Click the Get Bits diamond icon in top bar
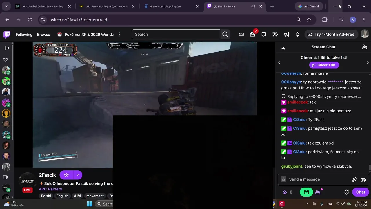371x209 pixels. click(298, 35)
